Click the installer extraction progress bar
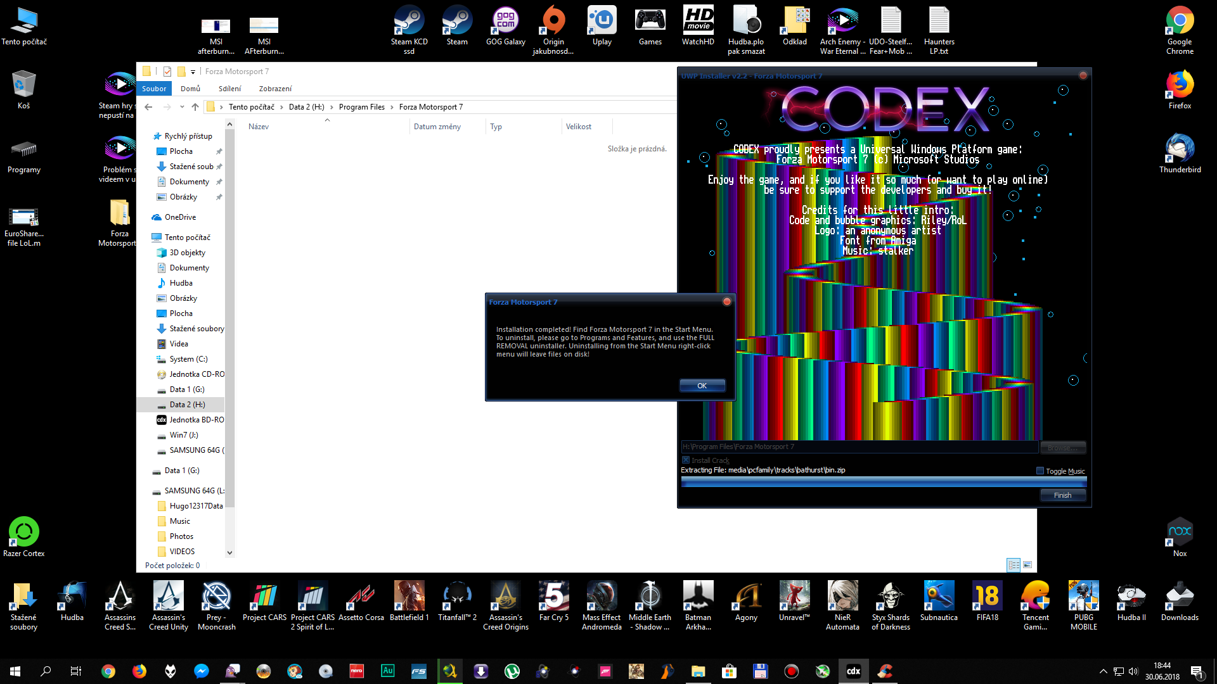 coord(884,482)
